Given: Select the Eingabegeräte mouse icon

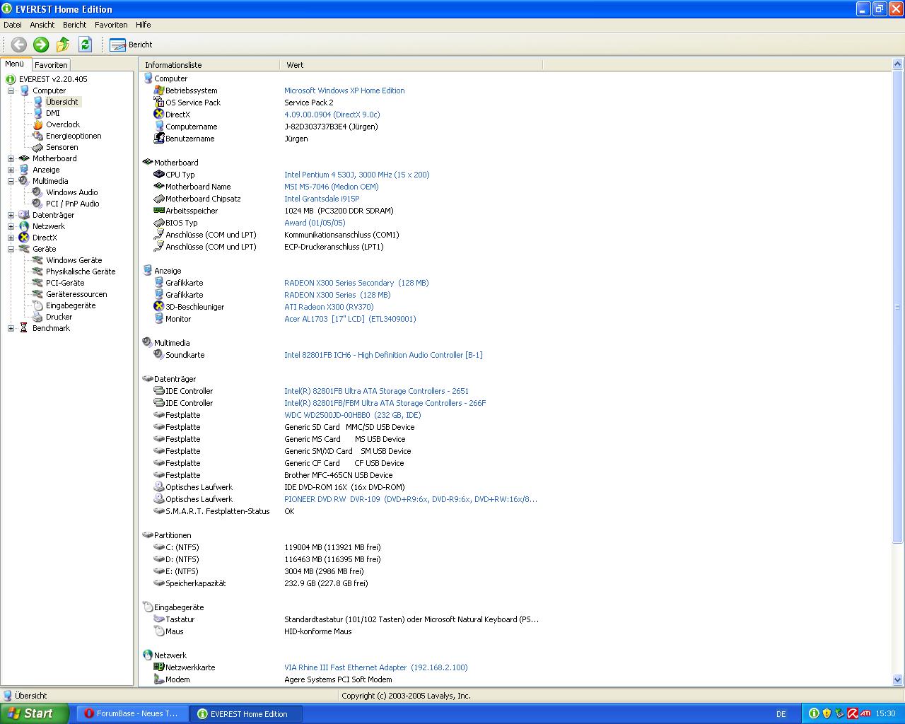Looking at the screenshot, I should click(37, 305).
